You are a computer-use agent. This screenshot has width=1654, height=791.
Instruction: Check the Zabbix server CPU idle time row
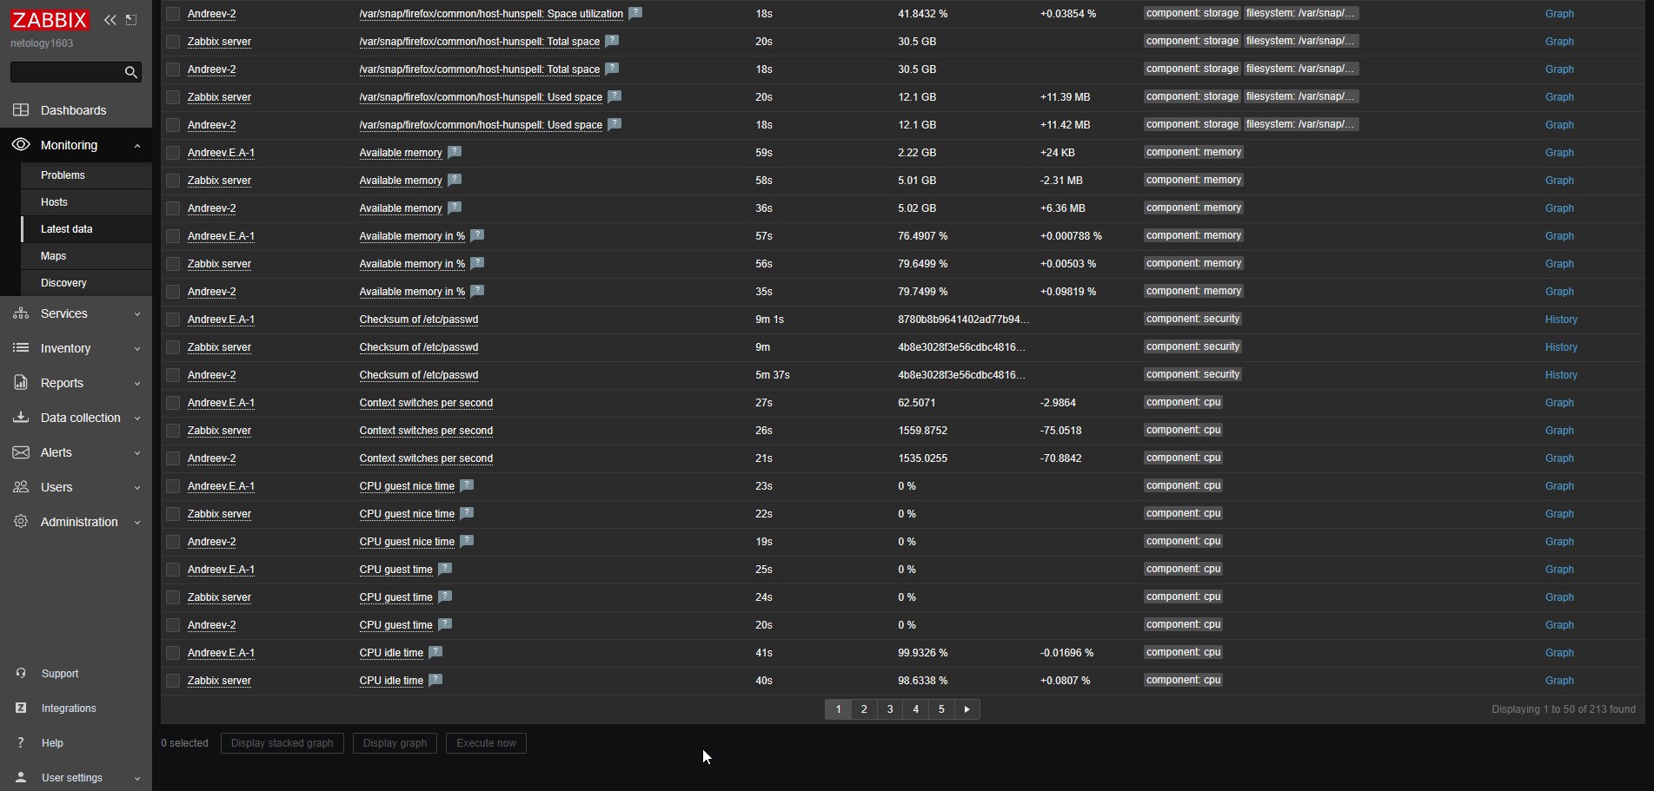(x=173, y=681)
